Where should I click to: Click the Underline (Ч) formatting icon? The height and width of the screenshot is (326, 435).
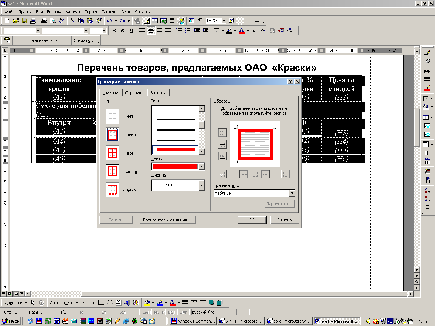click(131, 31)
